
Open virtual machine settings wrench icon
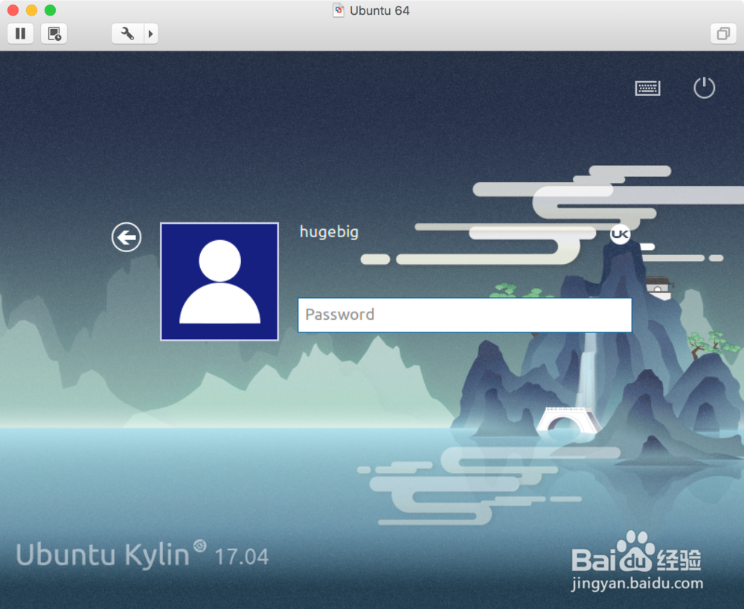point(128,33)
